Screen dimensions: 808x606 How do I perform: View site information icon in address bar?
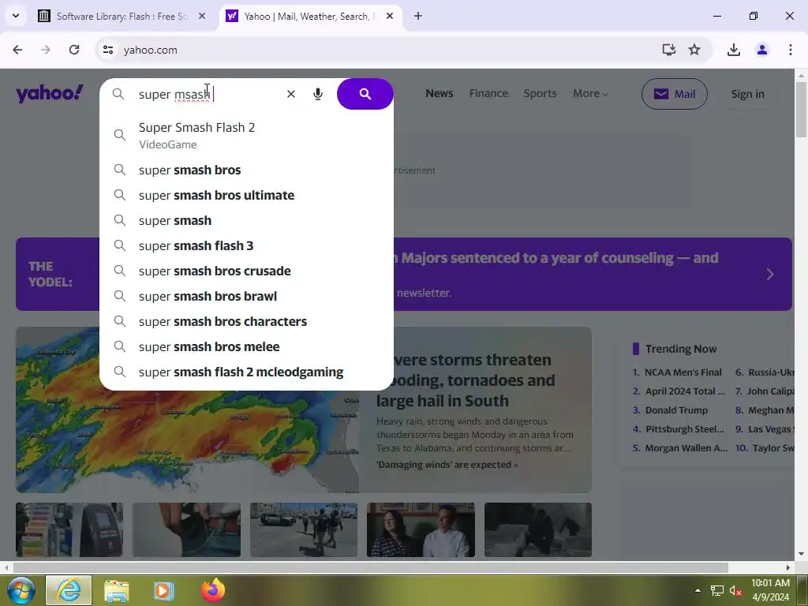tap(107, 50)
